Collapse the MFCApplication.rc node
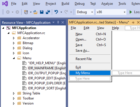 [x=8, y=33]
